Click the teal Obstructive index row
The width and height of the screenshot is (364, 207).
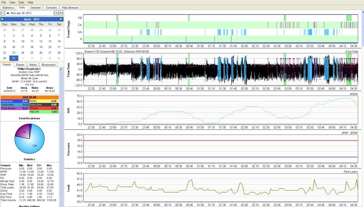click(15, 105)
